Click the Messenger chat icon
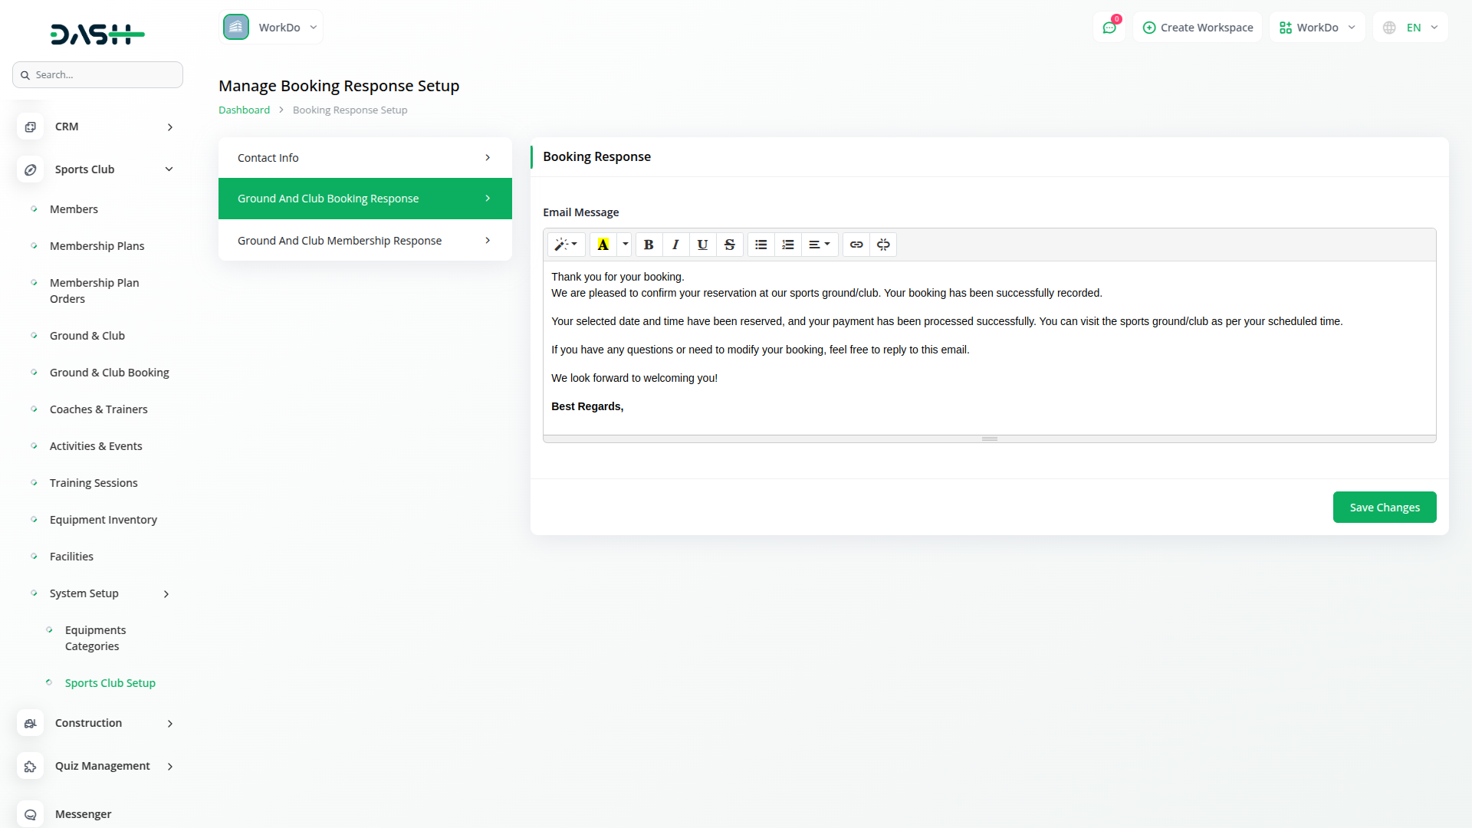The width and height of the screenshot is (1472, 828). pos(30,814)
